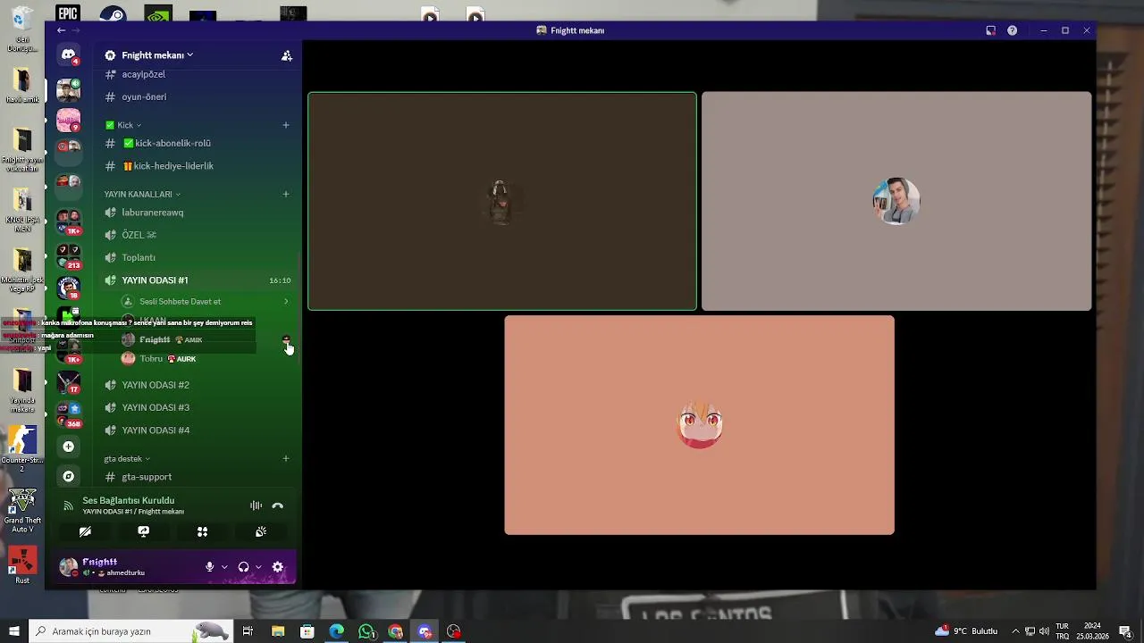Open the gta-support channel
This screenshot has height=643, width=1144.
coord(147,477)
